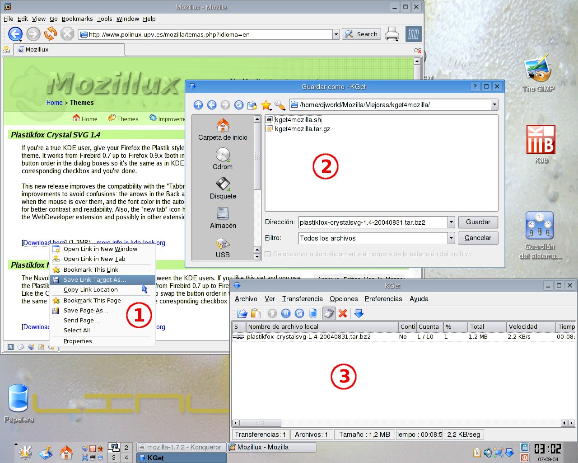Image resolution: width=578 pixels, height=463 pixels.
Task: Open Bookmarks menu in Mozilla menu bar
Action: (x=77, y=19)
